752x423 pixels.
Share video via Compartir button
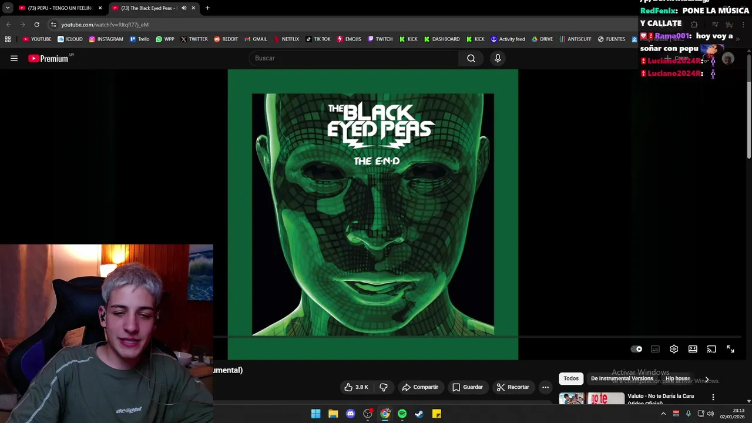pos(420,387)
